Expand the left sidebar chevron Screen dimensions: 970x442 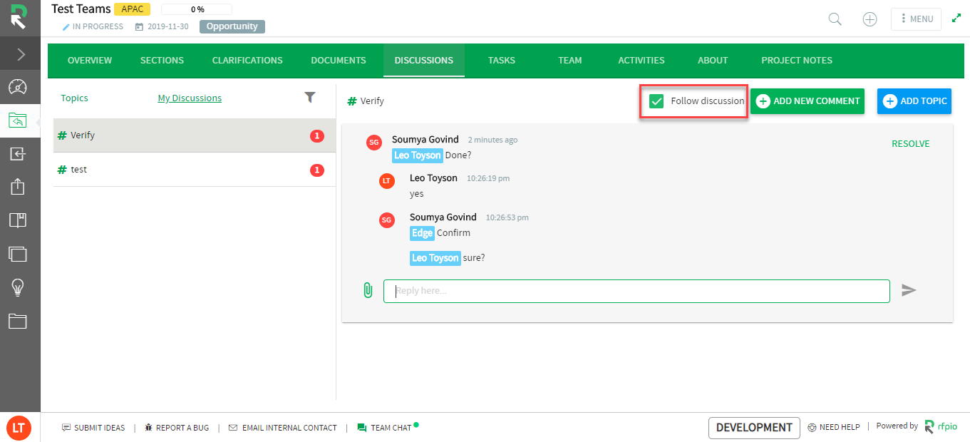[20, 54]
